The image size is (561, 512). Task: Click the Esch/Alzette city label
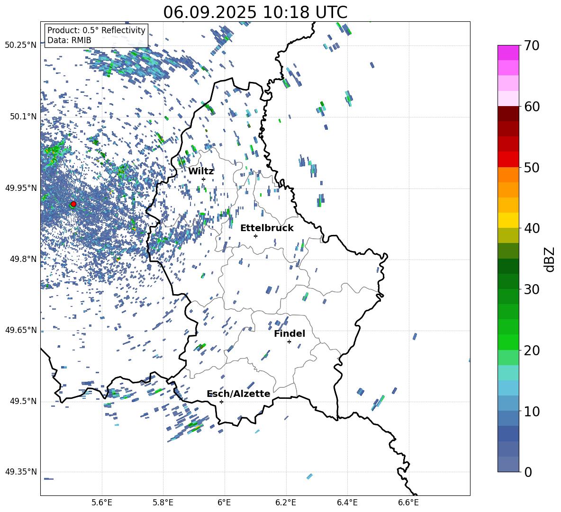coord(239,394)
